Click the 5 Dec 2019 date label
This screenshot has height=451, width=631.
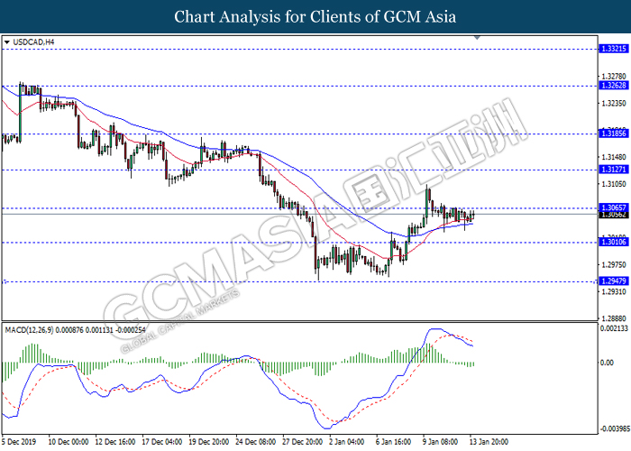point(19,442)
